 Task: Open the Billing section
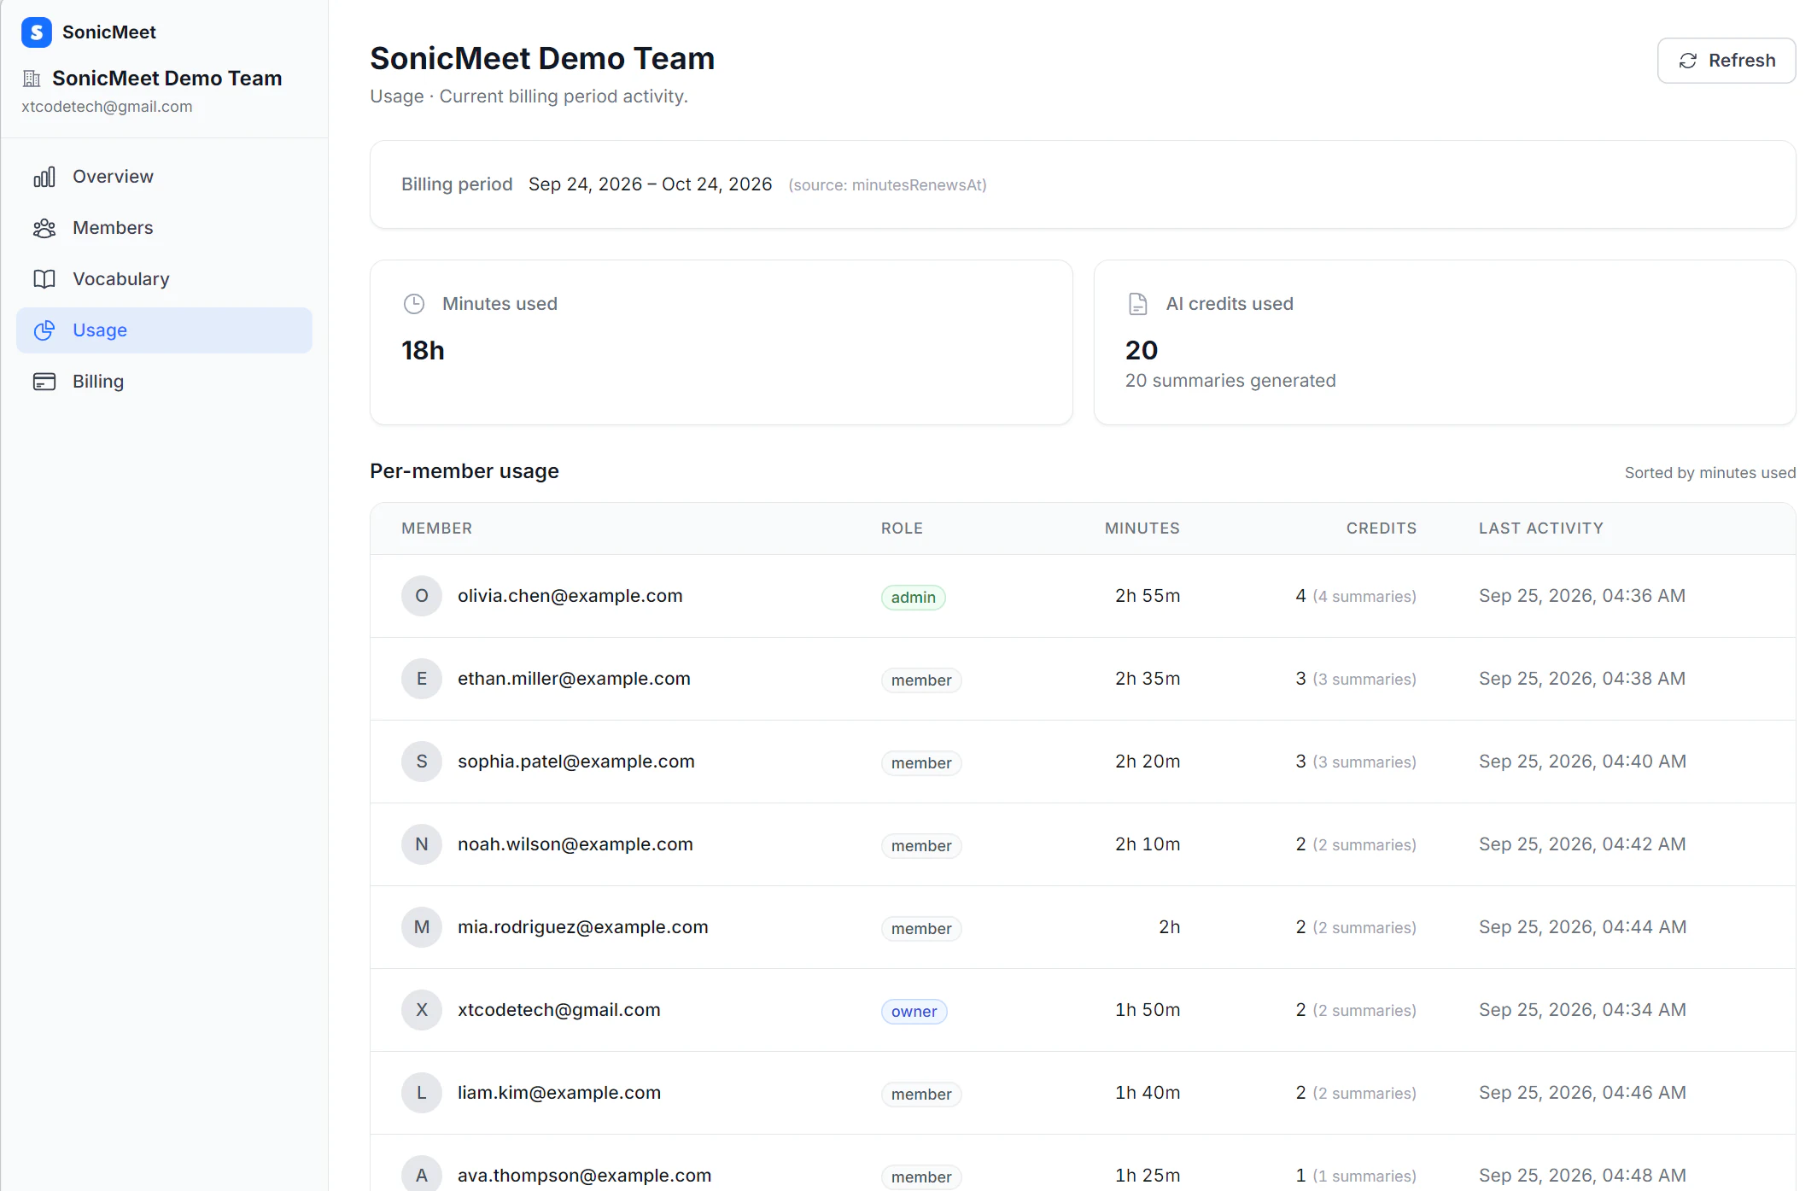(165, 382)
